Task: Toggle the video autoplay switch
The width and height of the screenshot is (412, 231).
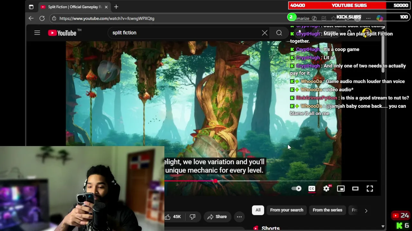Action: (296, 189)
